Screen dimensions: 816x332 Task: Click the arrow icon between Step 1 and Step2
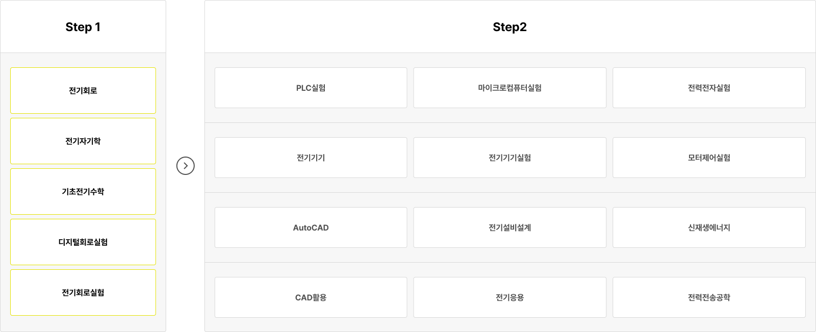[185, 166]
